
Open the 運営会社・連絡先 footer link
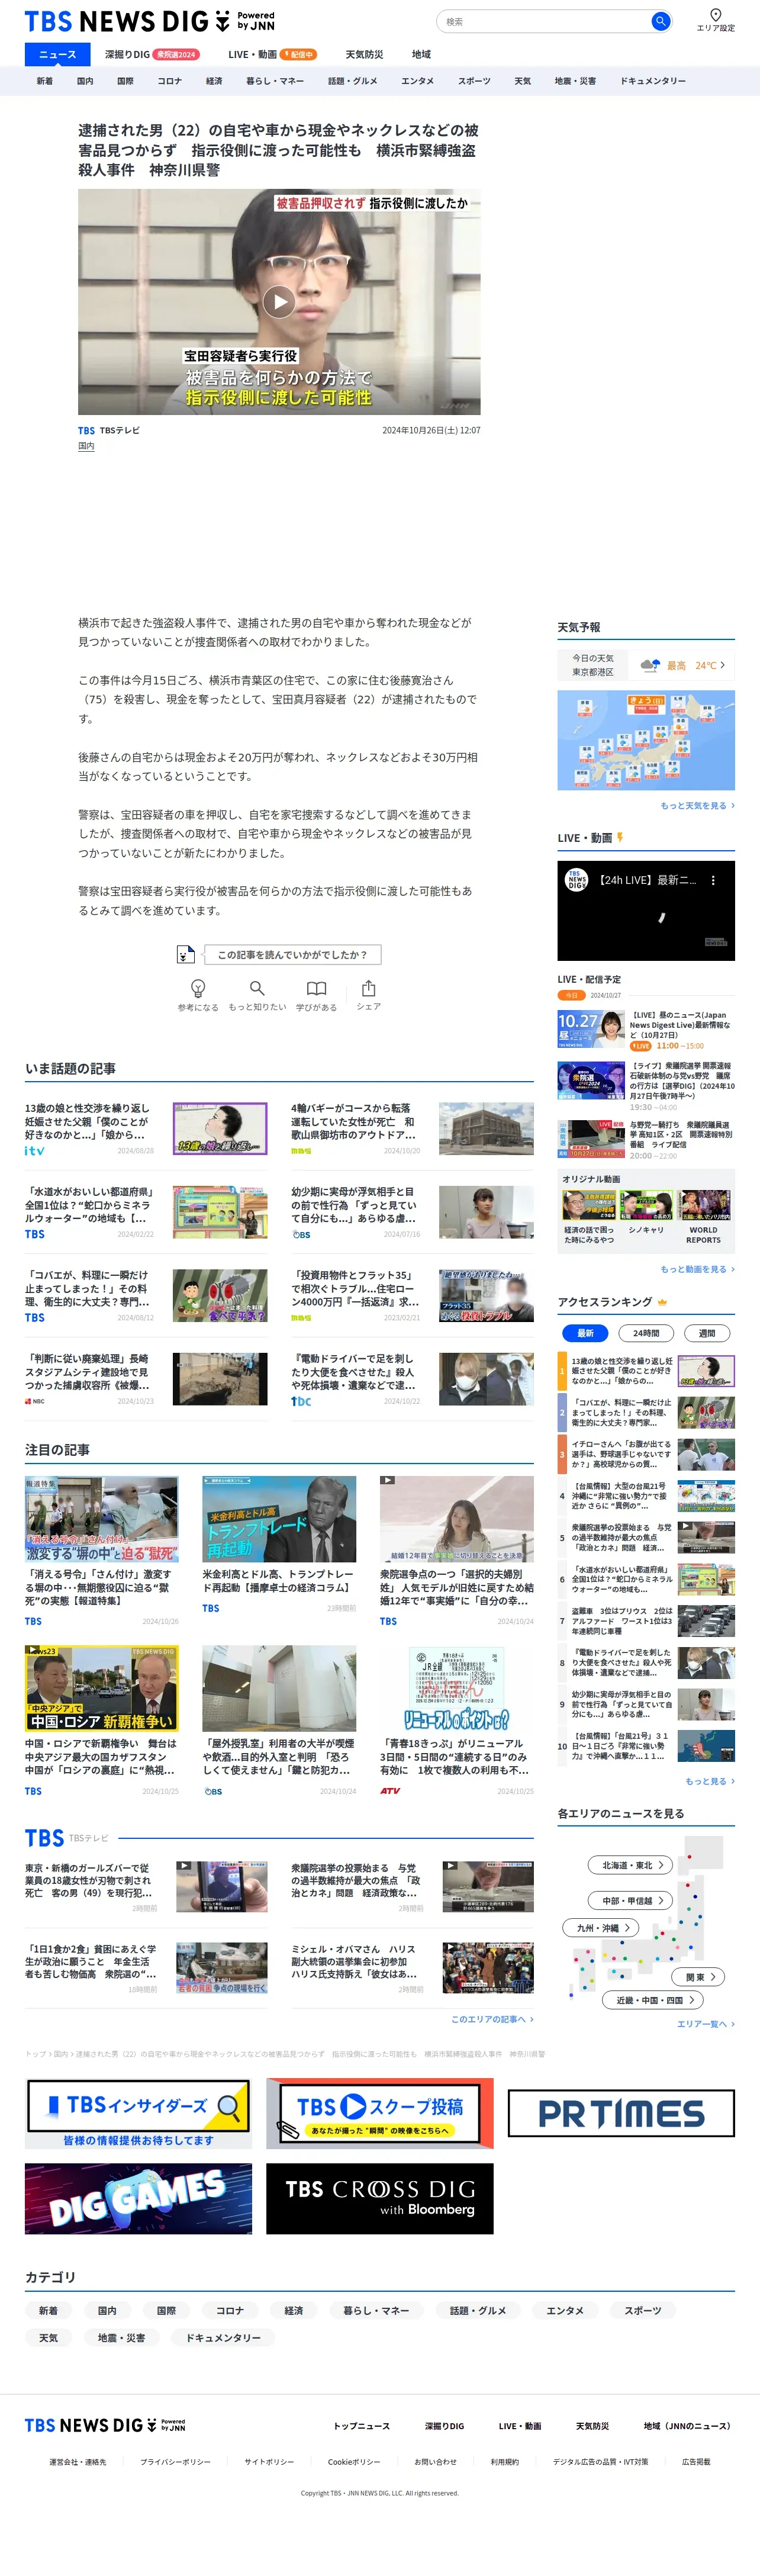coord(78,2462)
